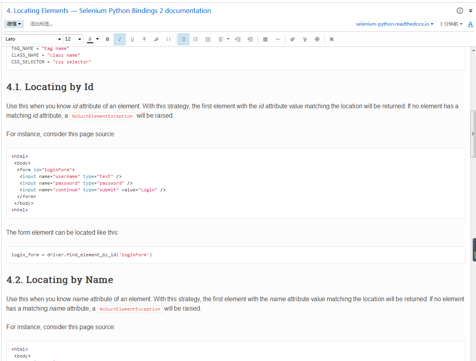This screenshot has height=361, width=476.
Task: Toggle the highlighter pen
Action: [156, 39]
